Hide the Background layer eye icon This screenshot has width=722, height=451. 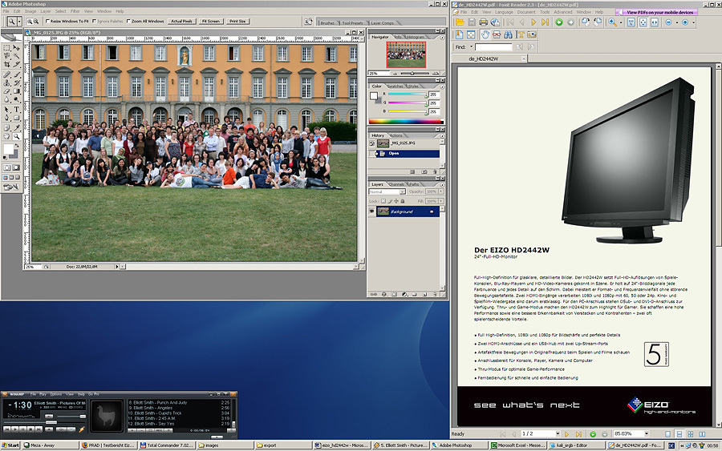click(372, 211)
